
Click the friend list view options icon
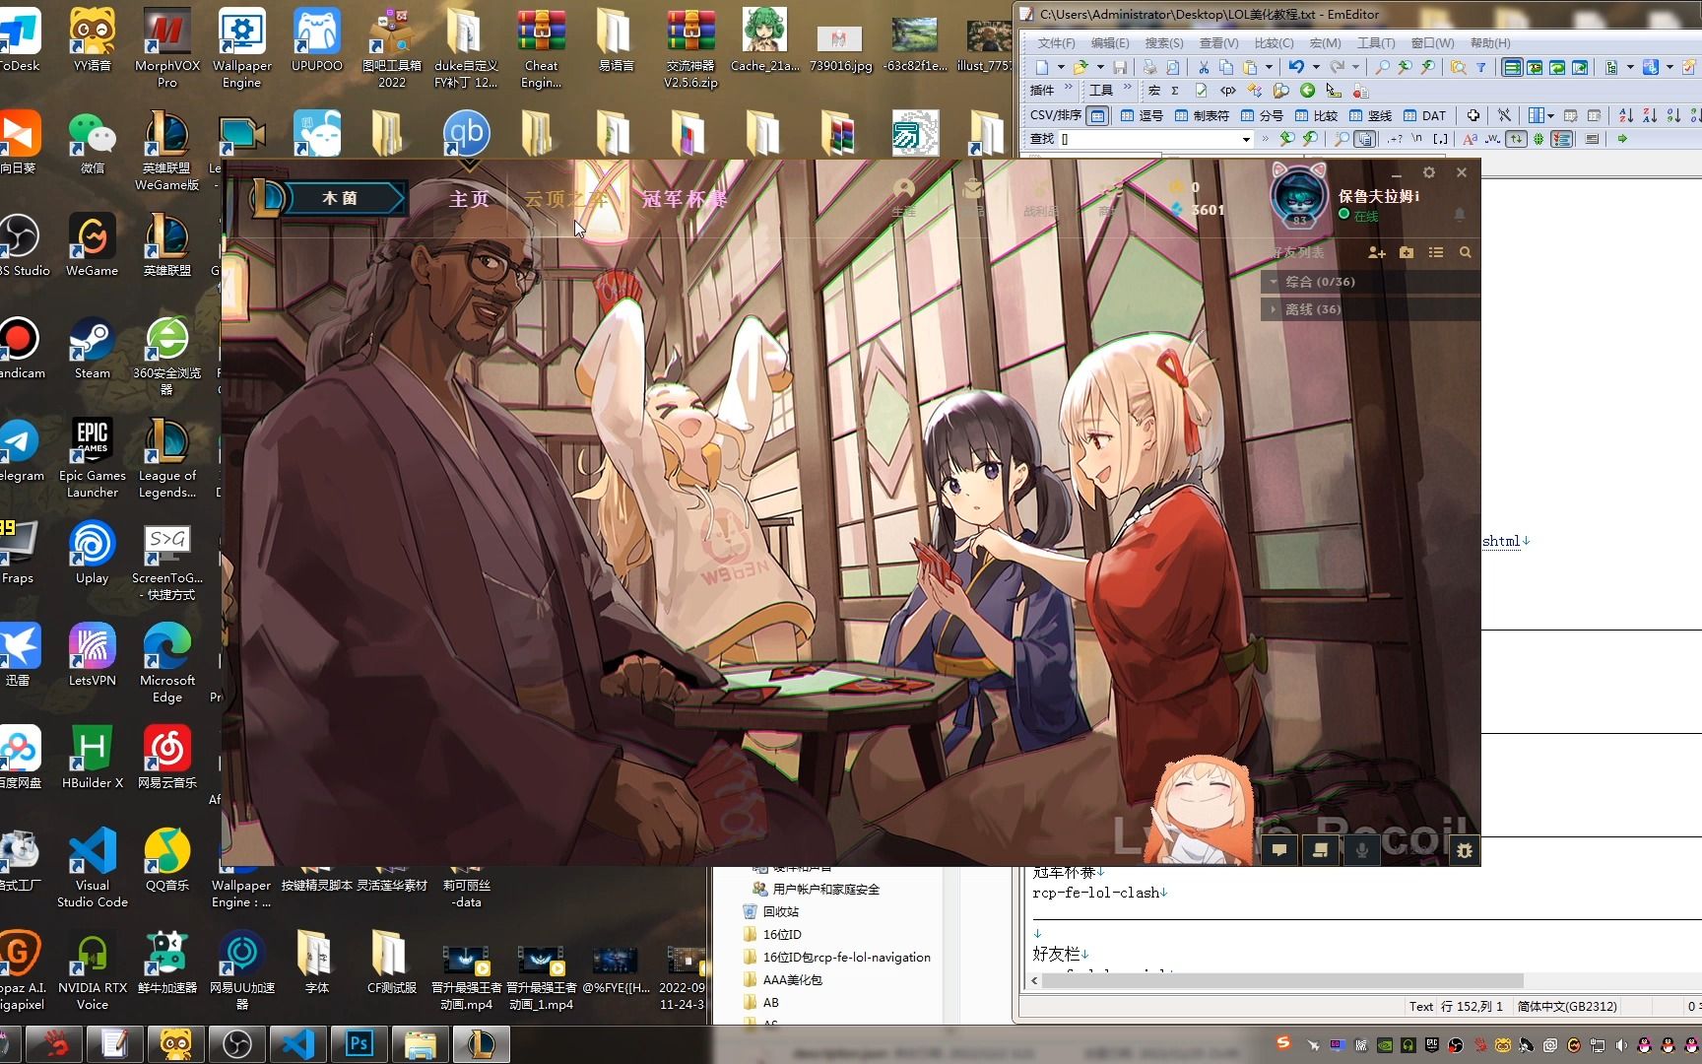[1436, 253]
